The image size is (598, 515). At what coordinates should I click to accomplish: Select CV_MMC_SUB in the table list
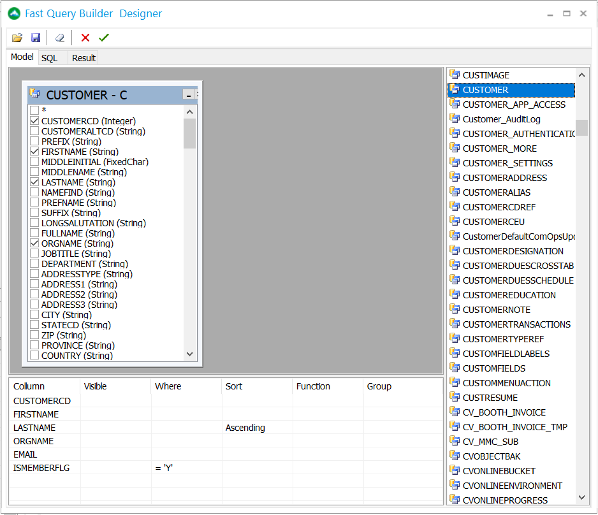(511, 442)
